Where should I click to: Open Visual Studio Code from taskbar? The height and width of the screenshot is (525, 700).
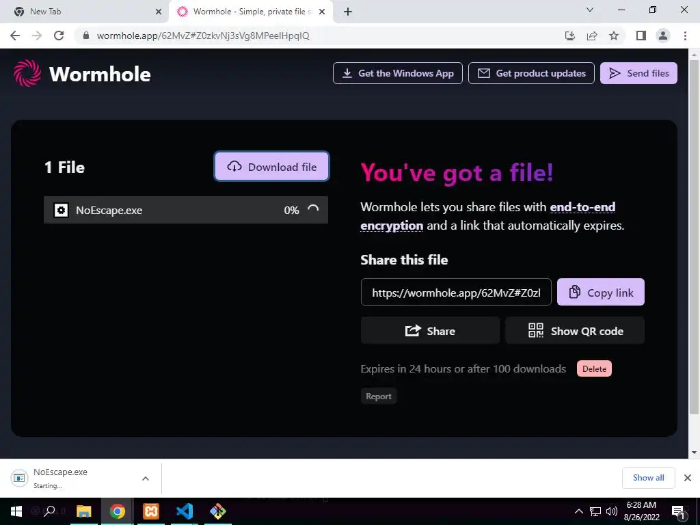[185, 511]
